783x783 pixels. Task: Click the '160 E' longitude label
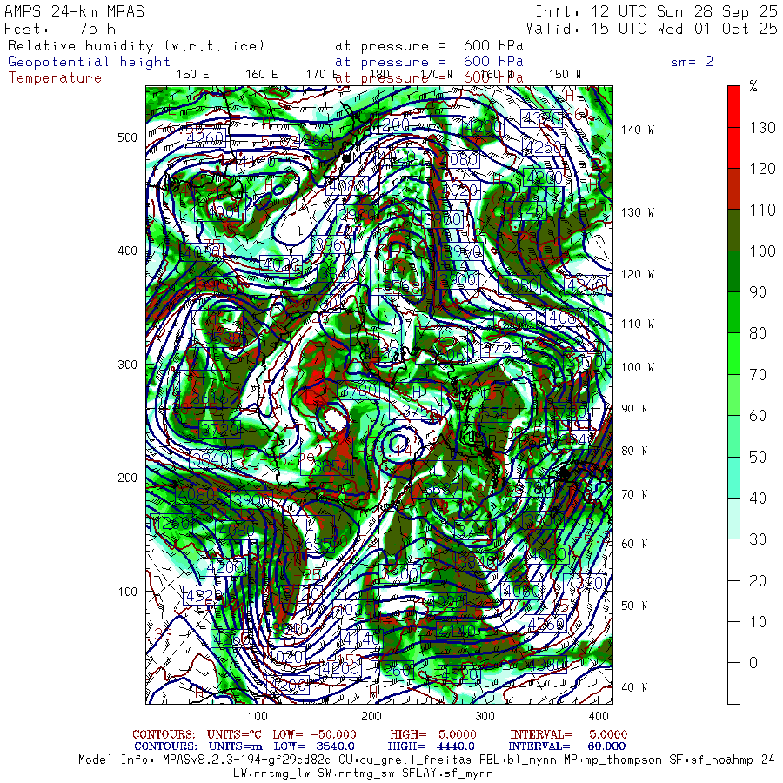(x=262, y=75)
